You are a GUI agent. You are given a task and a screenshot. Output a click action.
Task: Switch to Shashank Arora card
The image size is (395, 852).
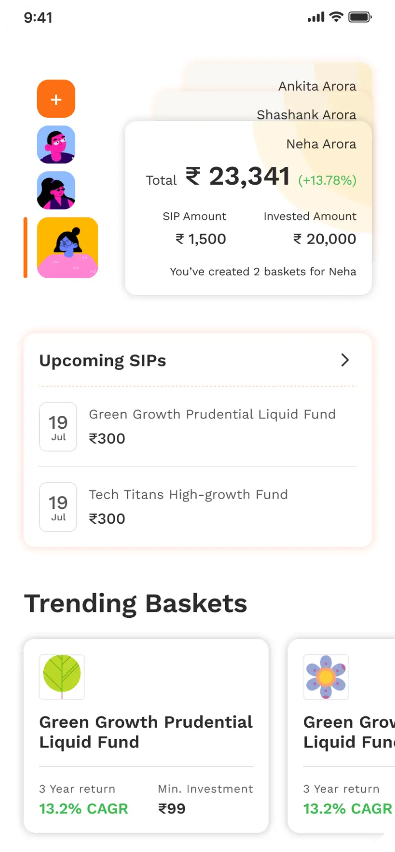306,115
